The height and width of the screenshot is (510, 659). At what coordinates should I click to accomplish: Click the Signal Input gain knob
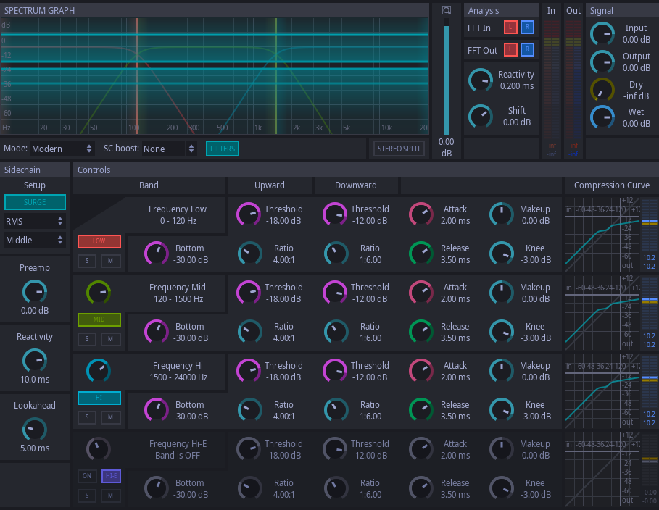click(602, 33)
